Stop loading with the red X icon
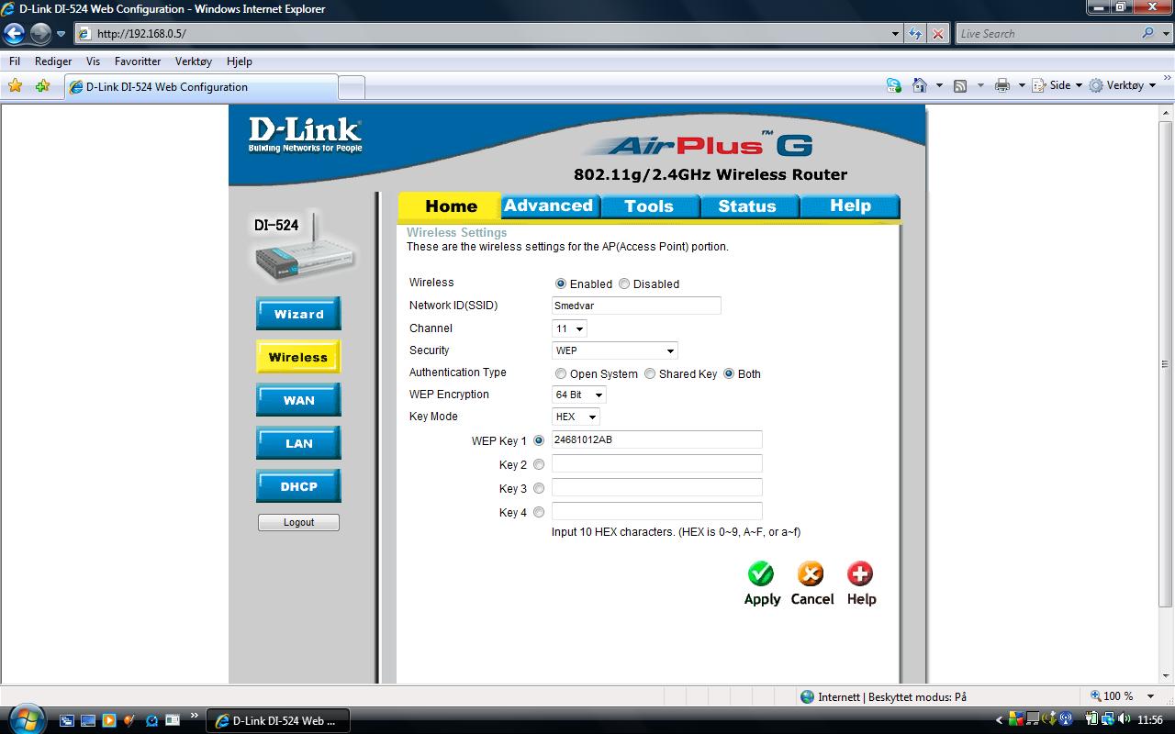This screenshot has width=1175, height=734. (938, 34)
